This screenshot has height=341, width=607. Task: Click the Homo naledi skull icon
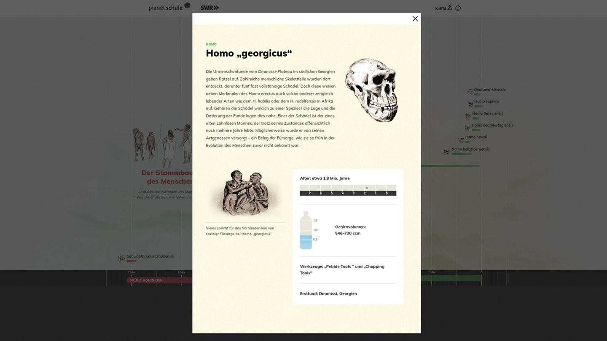(461, 139)
